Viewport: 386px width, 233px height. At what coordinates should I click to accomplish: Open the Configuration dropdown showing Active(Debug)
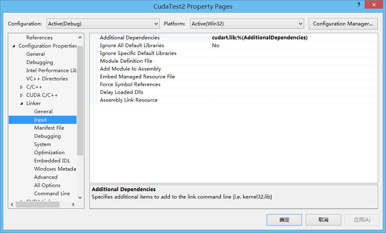(x=103, y=24)
